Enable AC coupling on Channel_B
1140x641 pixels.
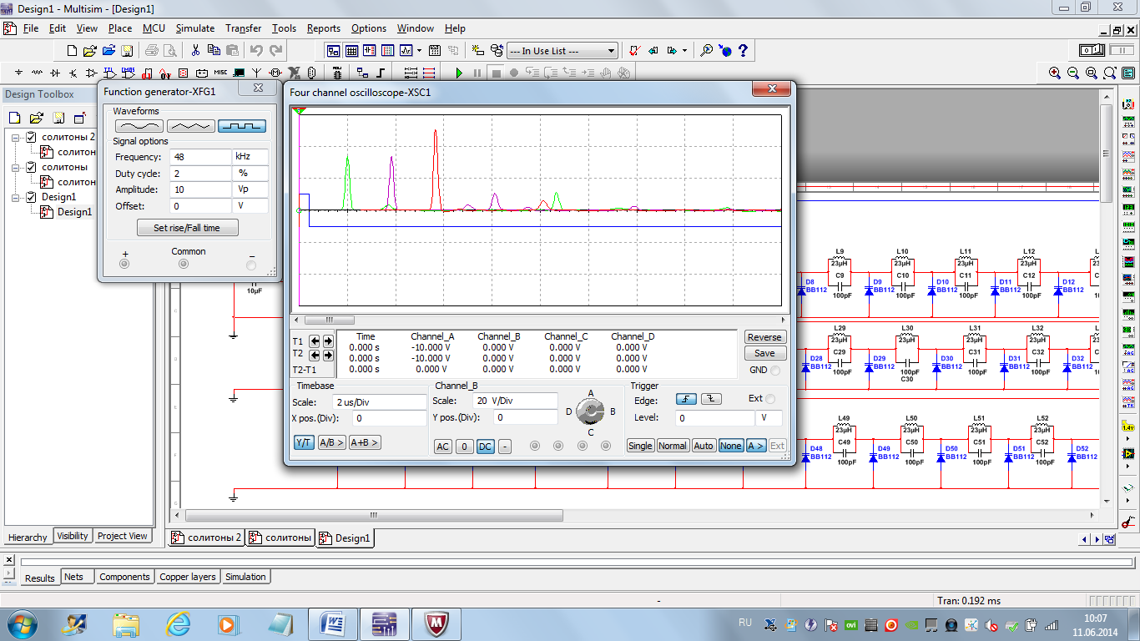(x=443, y=447)
